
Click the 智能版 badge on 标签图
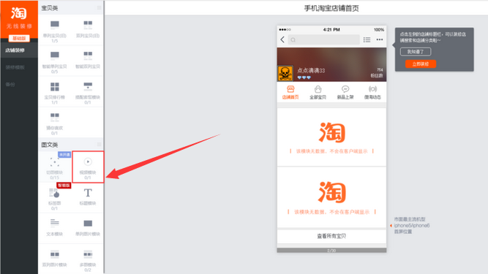pyautogui.click(x=64, y=186)
